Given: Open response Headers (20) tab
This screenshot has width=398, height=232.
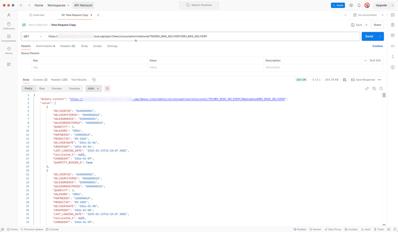Looking at the screenshot, I should pos(59,80).
